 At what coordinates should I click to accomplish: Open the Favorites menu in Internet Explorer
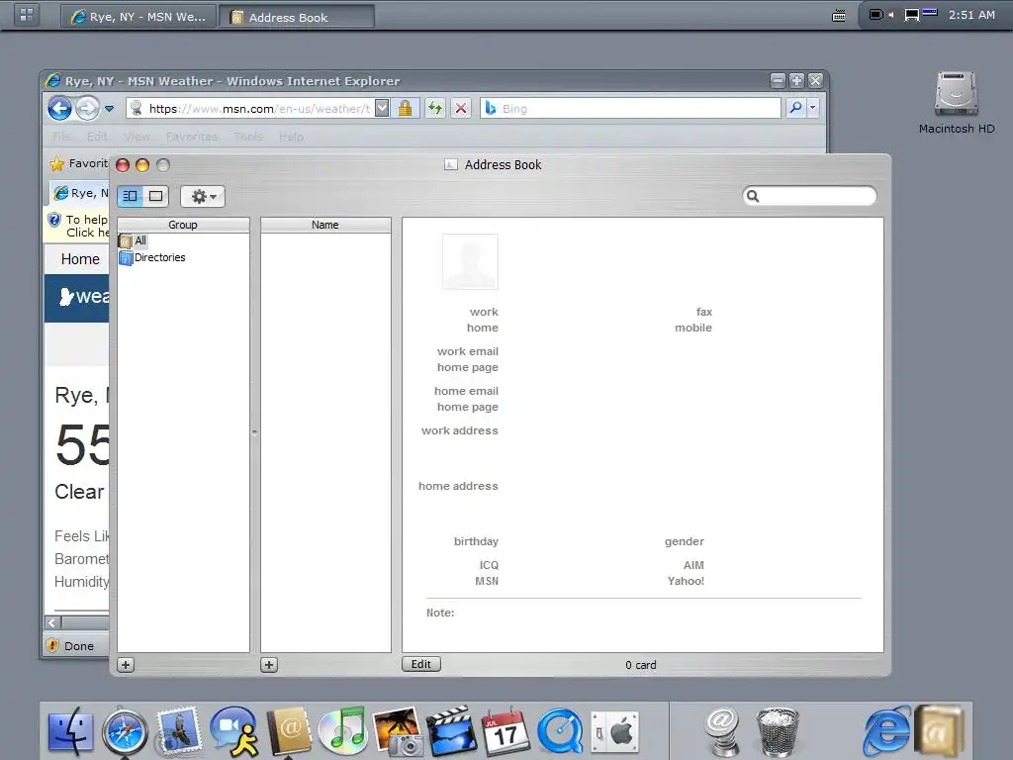pos(192,137)
